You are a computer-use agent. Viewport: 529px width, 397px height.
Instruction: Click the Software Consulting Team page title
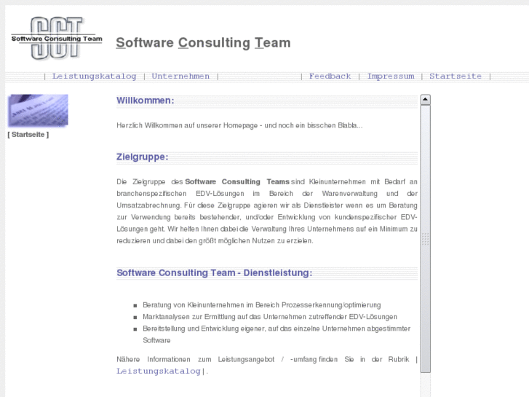tap(203, 43)
